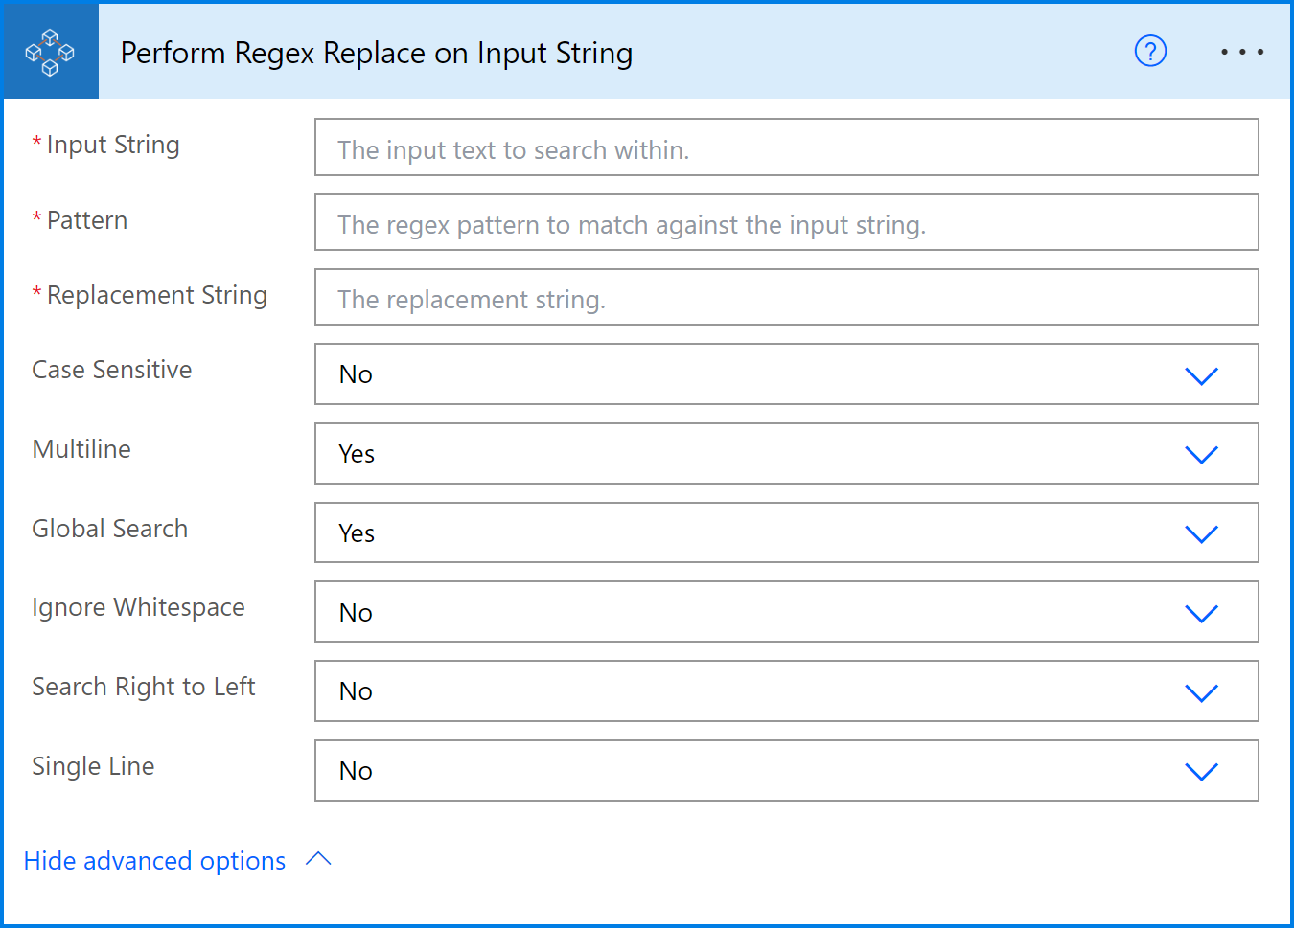Viewport: 1294px width, 928px height.
Task: Collapse using the upward chevron icon
Action: pos(318,860)
